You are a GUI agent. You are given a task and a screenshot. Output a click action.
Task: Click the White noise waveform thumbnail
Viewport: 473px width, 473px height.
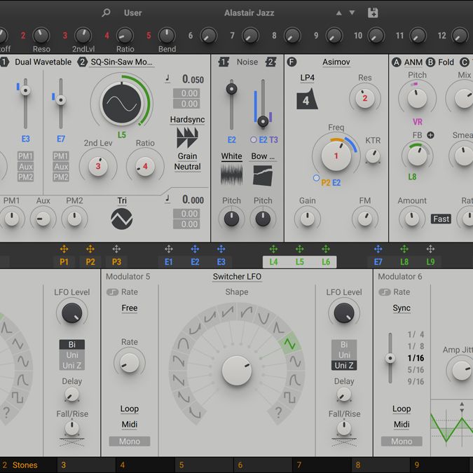click(231, 174)
